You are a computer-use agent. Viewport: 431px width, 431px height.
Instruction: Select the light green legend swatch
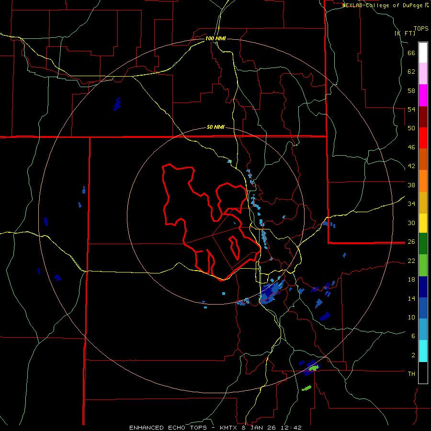click(423, 265)
